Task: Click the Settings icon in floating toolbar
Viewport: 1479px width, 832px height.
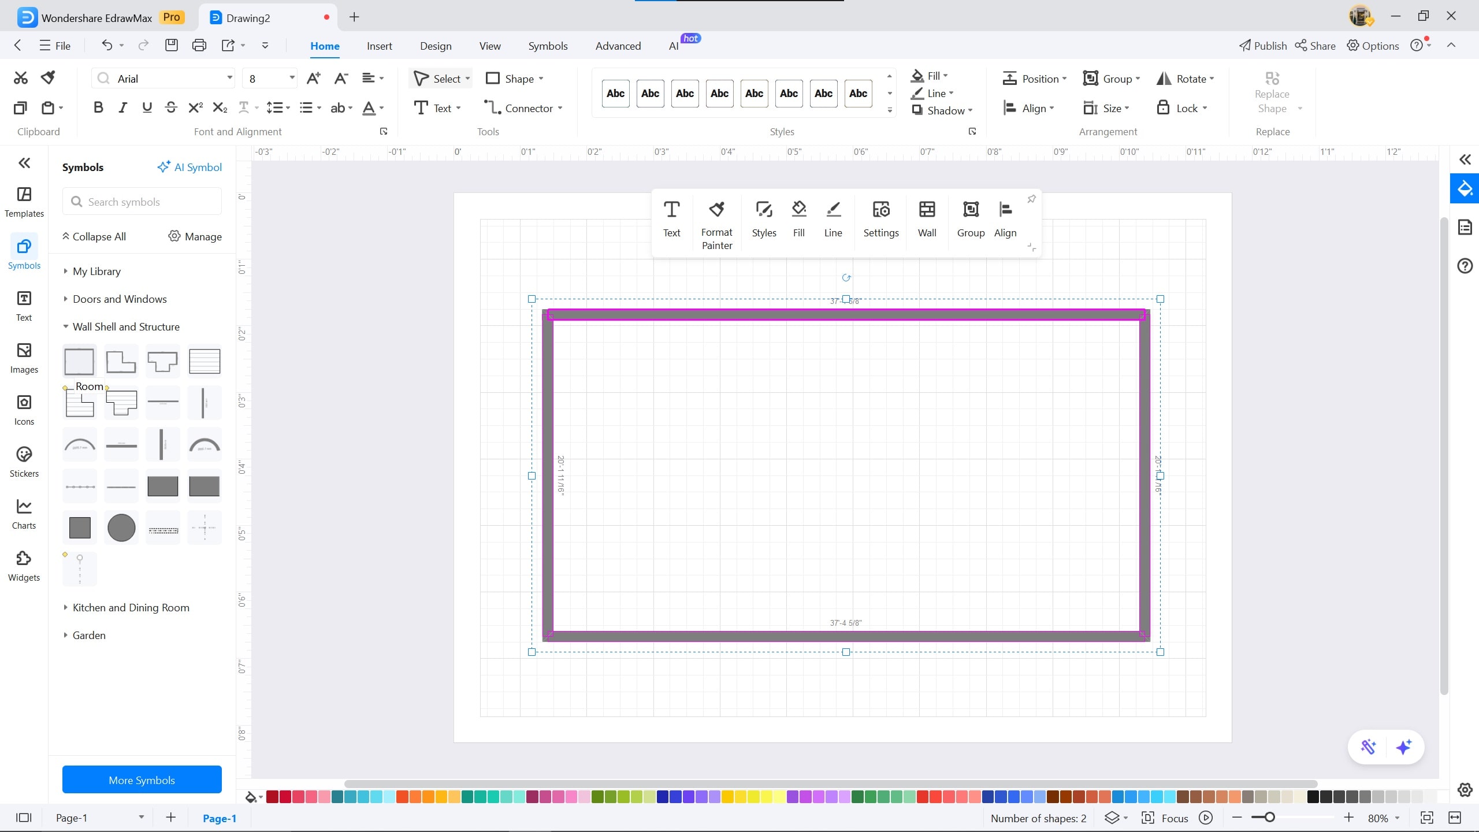Action: click(x=880, y=219)
